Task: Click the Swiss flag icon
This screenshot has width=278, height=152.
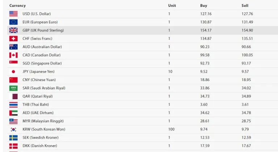Action: (x=13, y=39)
